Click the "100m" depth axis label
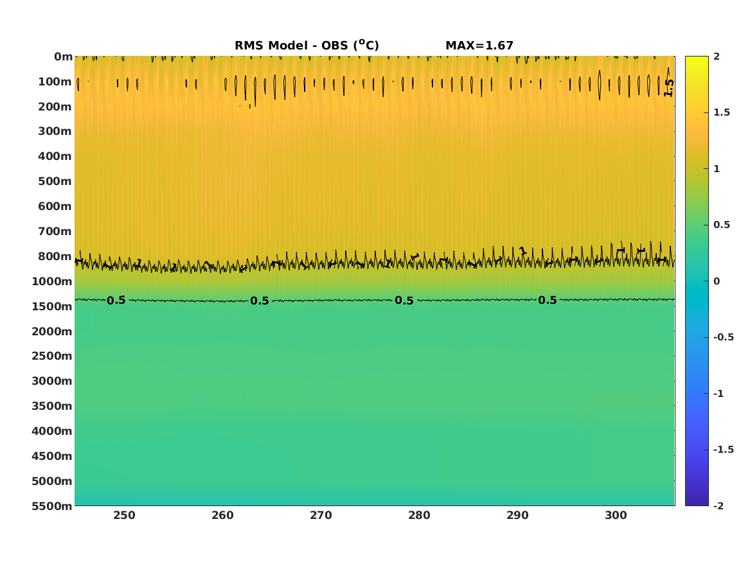The width and height of the screenshot is (750, 562). click(55, 82)
